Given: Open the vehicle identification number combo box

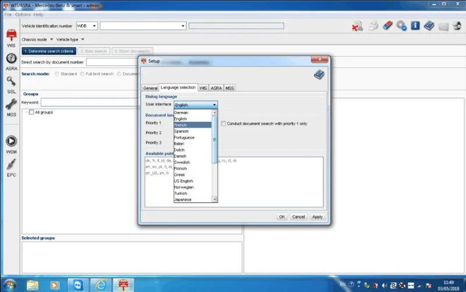Looking at the screenshot, I should (143, 26).
